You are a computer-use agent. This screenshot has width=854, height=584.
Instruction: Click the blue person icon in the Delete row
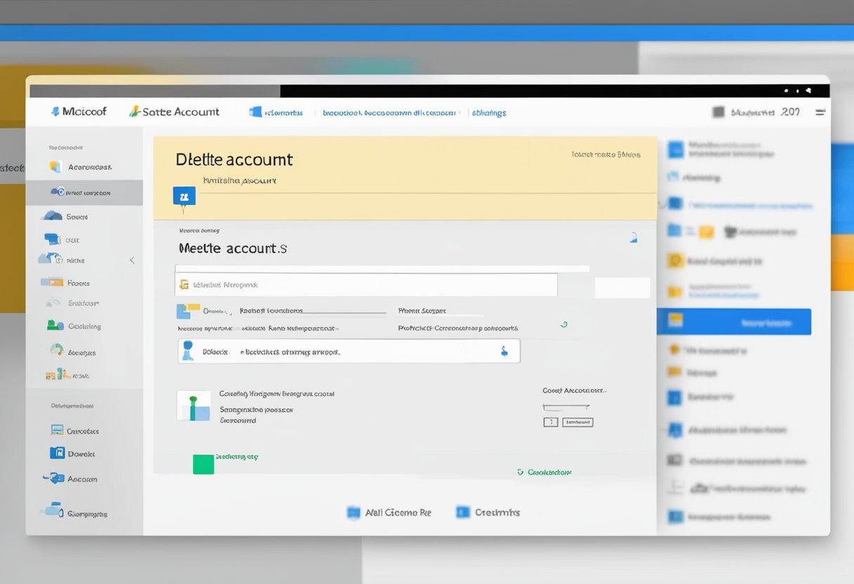188,351
